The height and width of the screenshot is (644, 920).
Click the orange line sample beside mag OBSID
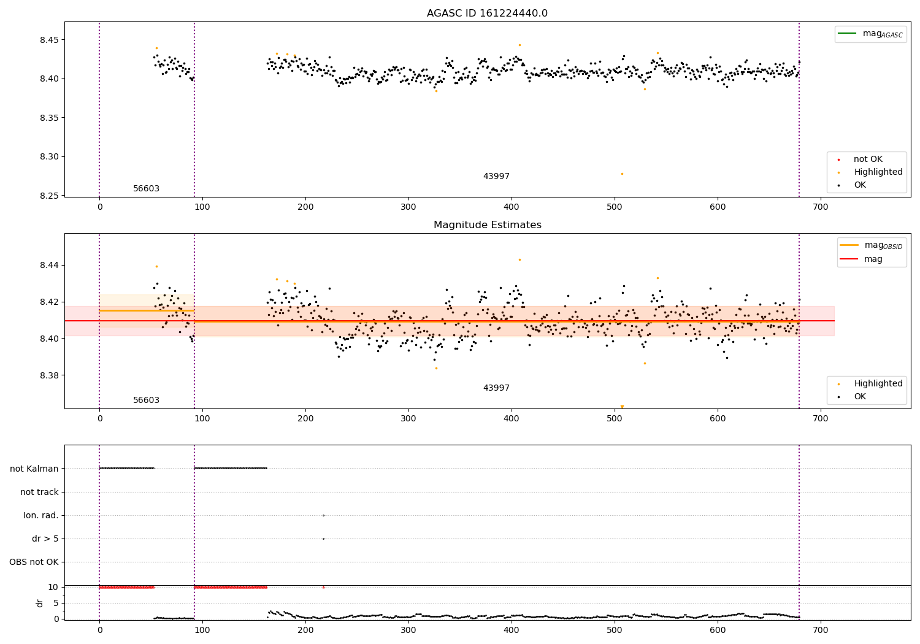click(849, 245)
